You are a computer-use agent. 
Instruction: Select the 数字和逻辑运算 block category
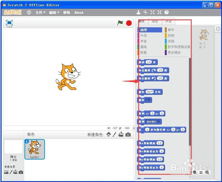pyautogui.click(x=178, y=47)
